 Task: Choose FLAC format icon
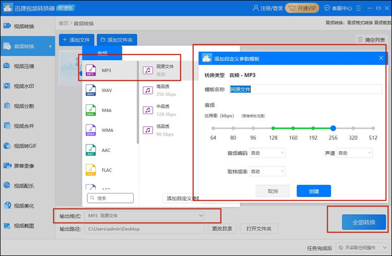pos(90,170)
